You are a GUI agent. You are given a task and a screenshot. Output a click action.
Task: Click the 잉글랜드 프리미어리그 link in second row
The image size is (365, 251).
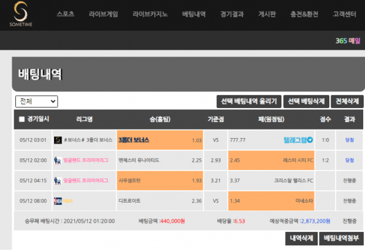pyautogui.click(x=85, y=160)
